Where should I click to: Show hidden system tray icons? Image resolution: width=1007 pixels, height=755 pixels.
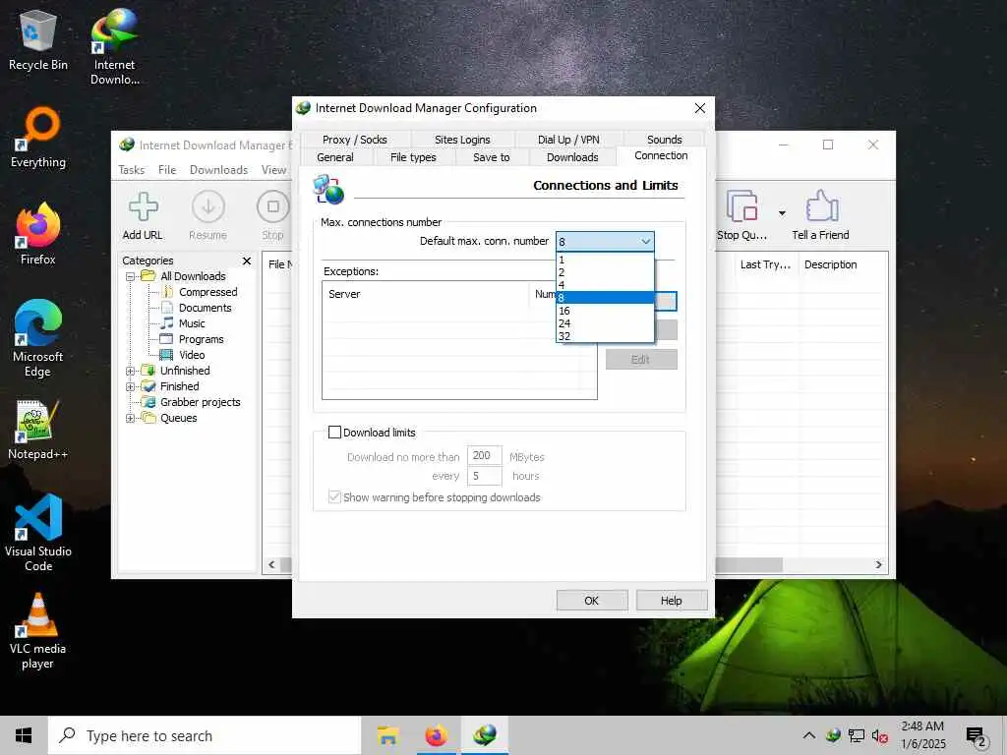tap(809, 735)
